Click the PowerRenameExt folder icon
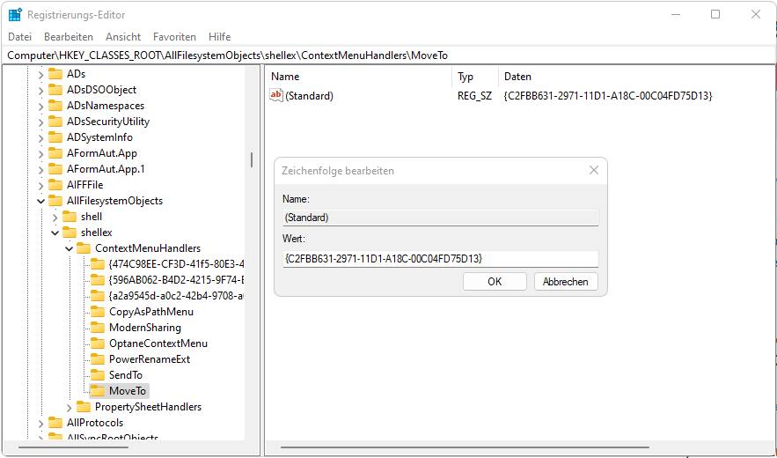Image resolution: width=777 pixels, height=458 pixels. coord(98,359)
